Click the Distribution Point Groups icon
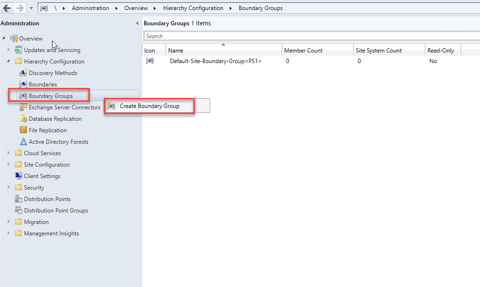Screen dimensions: 480x287 click(x=18, y=211)
